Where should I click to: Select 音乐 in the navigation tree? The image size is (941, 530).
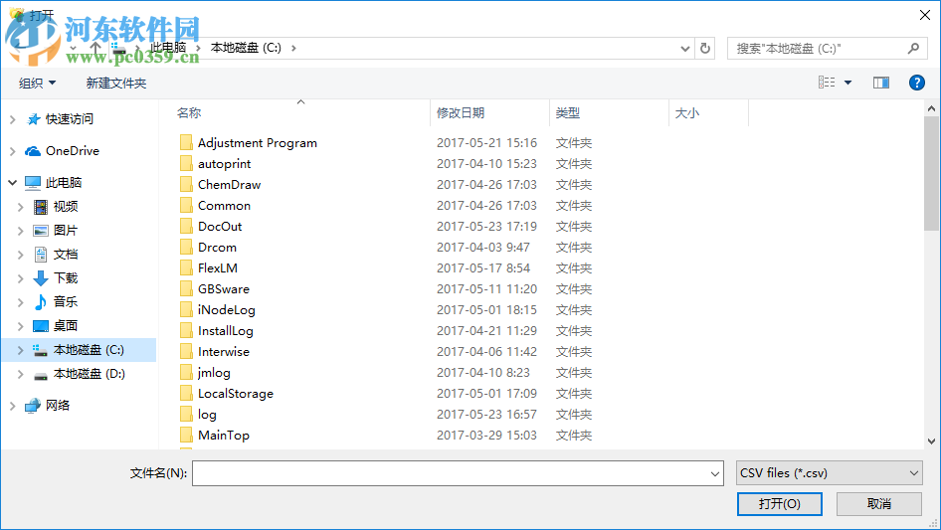[66, 302]
